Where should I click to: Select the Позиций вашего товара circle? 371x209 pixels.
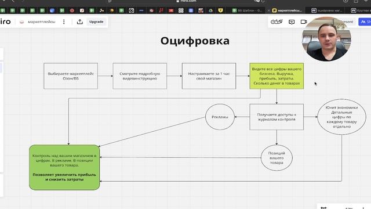pyautogui.click(x=277, y=158)
